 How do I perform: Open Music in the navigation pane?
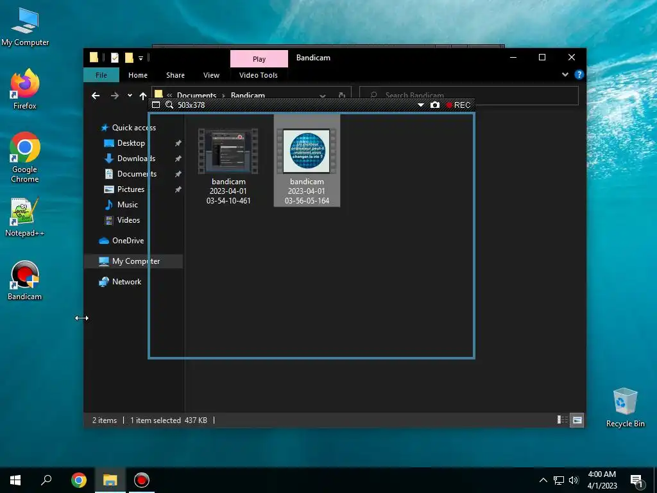point(127,205)
